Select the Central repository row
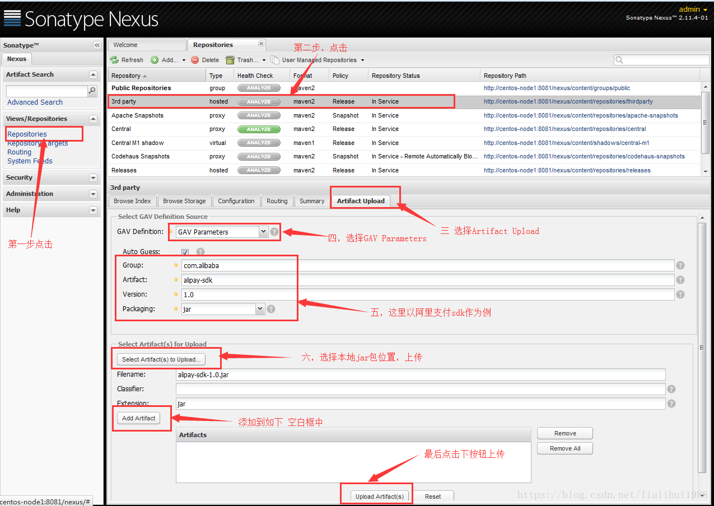This screenshot has width=714, height=506. (x=404, y=129)
